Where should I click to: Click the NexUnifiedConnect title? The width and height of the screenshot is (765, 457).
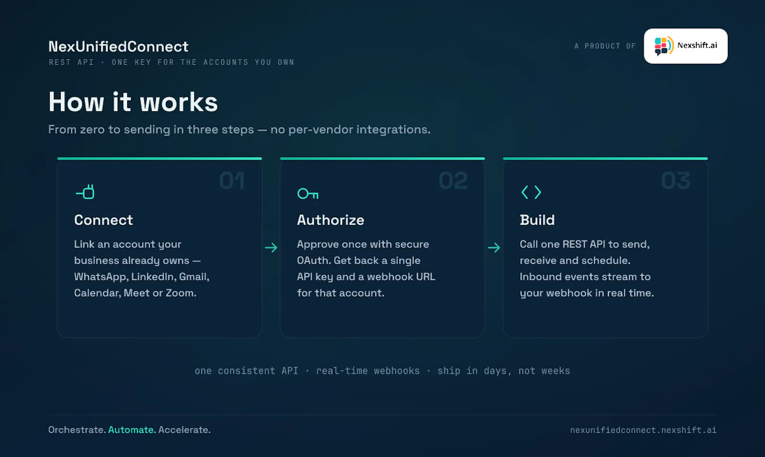[118, 46]
